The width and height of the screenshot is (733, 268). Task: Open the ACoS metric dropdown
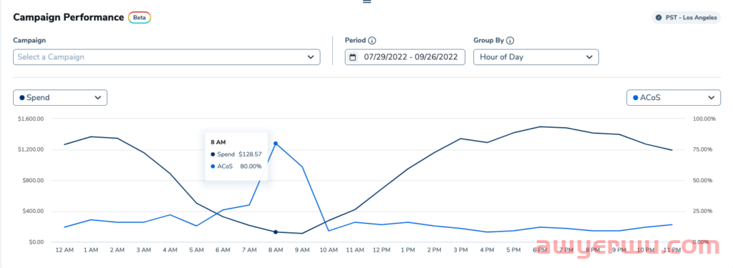pyautogui.click(x=673, y=98)
